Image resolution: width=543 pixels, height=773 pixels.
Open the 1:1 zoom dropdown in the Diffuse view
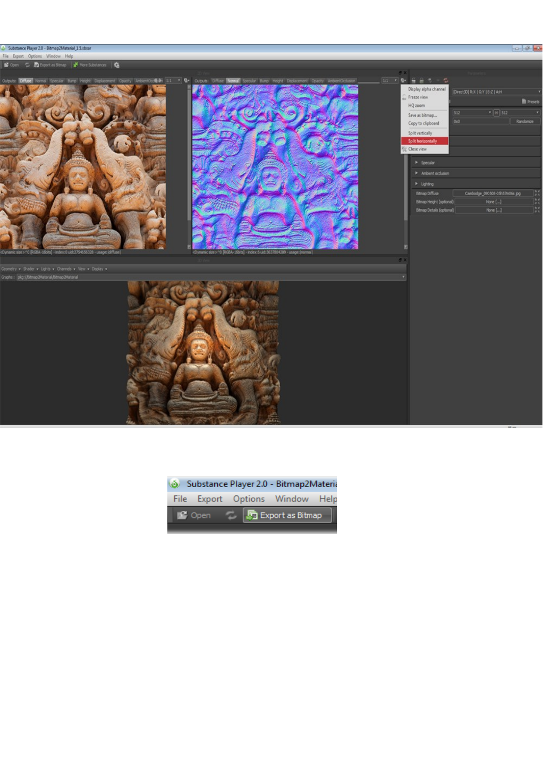point(173,81)
